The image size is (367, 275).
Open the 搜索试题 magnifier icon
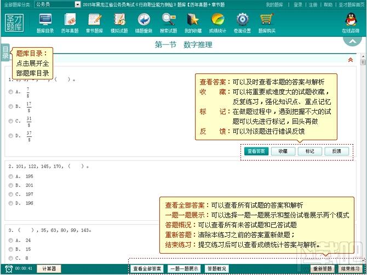point(169,23)
